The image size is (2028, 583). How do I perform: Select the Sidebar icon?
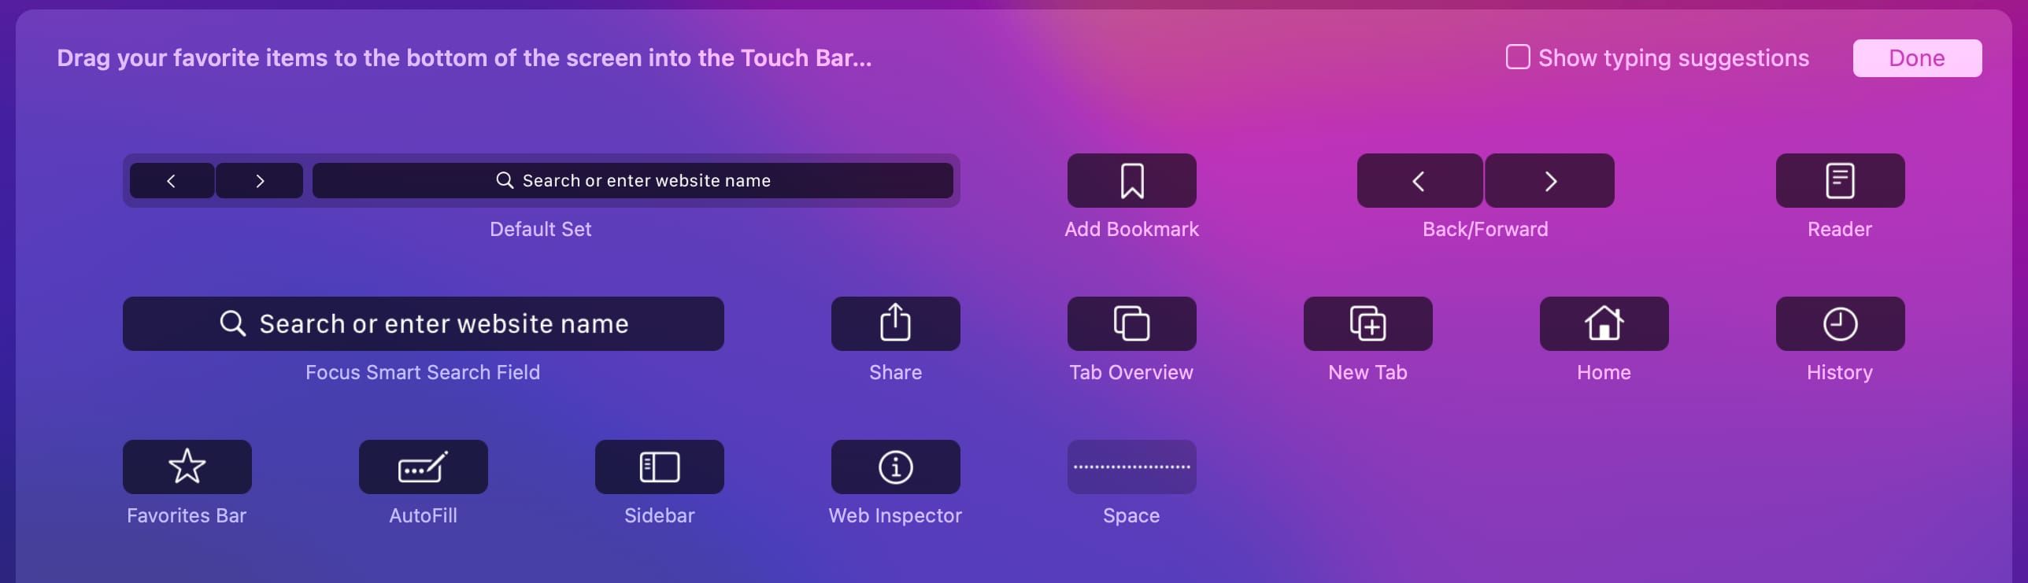pyautogui.click(x=659, y=467)
